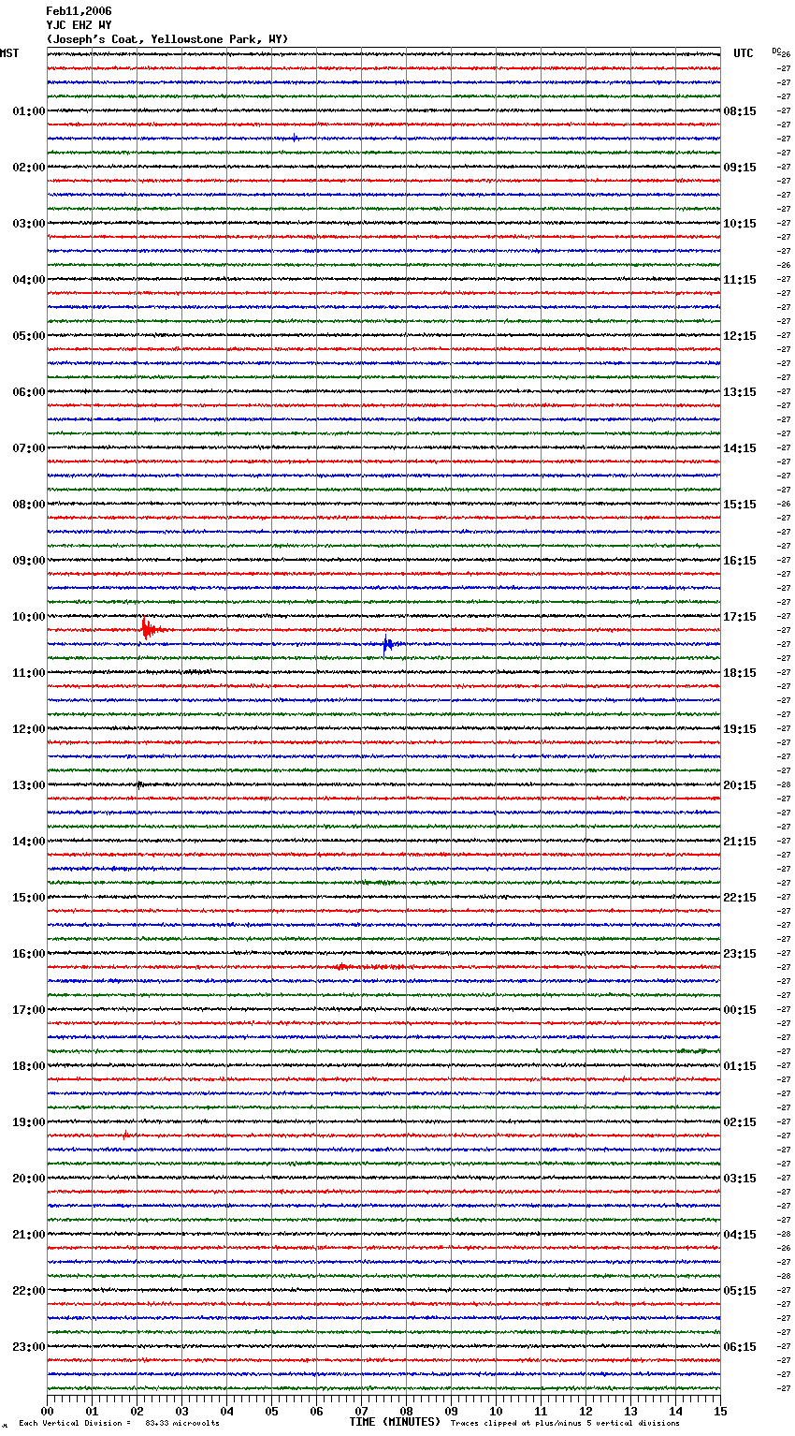
Task: Click minute '02' on the bottom time axis
Action: (x=137, y=1411)
